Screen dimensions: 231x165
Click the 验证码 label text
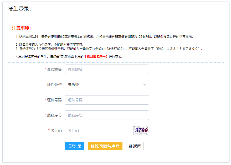[57, 130]
